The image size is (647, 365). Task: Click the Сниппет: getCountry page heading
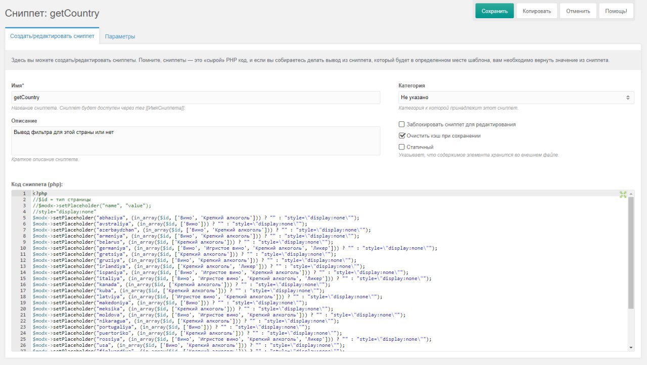[52, 14]
